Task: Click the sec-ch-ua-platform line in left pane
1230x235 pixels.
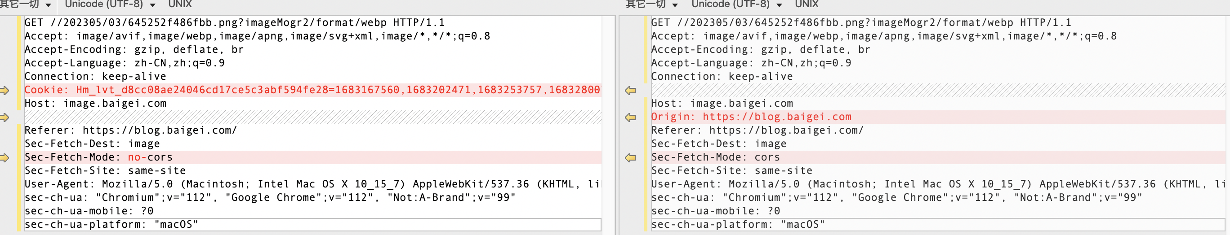Action: pos(313,225)
